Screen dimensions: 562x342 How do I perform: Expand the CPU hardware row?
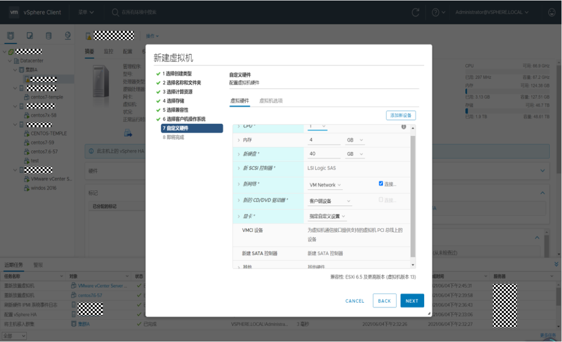coord(239,126)
